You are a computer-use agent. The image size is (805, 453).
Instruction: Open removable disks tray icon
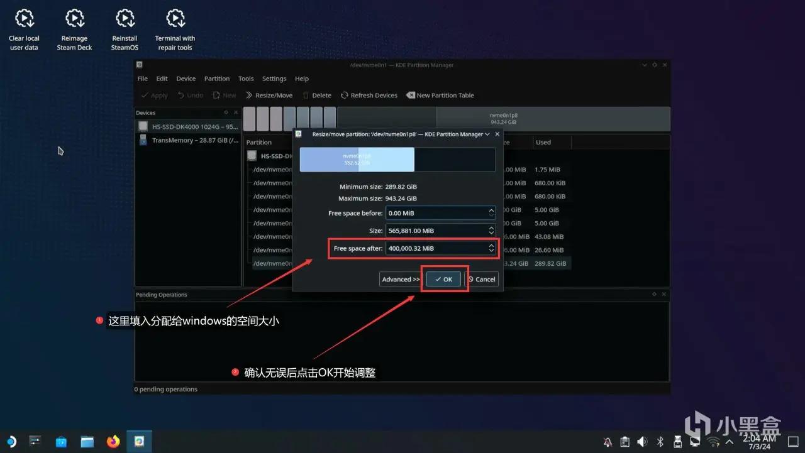pos(678,442)
